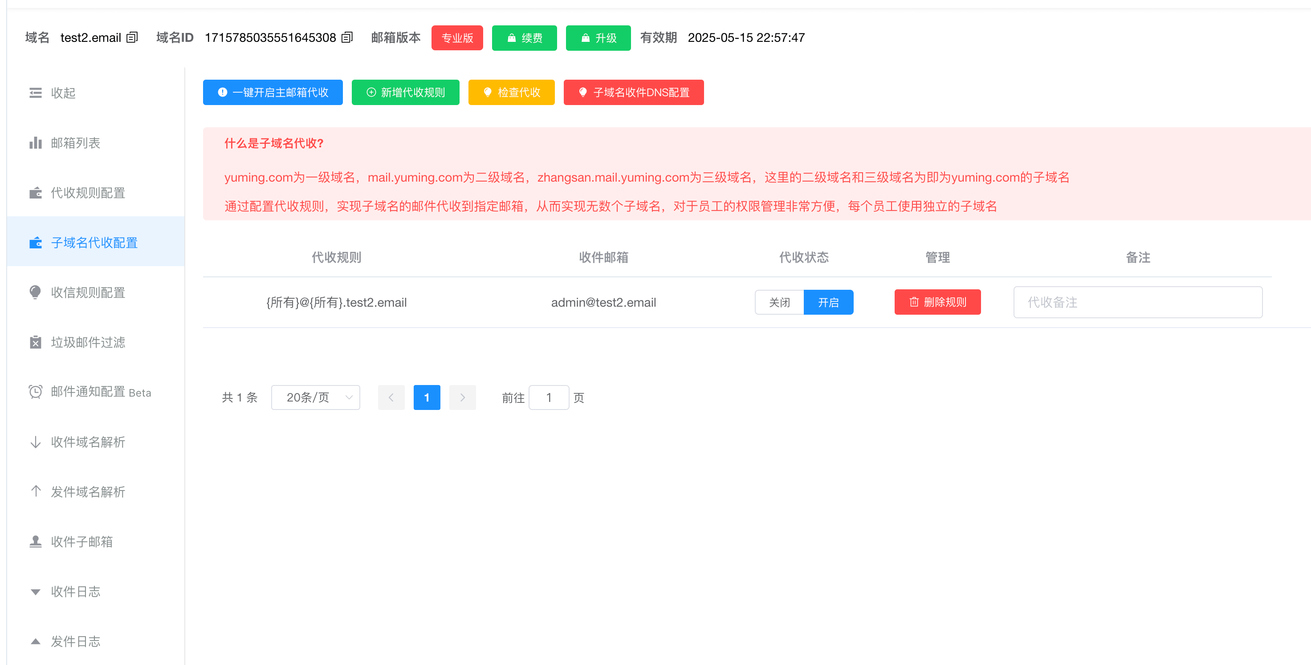Screen dimensions: 1311x665
Task: Open 收件子邮箱 menu item
Action: [x=96, y=542]
